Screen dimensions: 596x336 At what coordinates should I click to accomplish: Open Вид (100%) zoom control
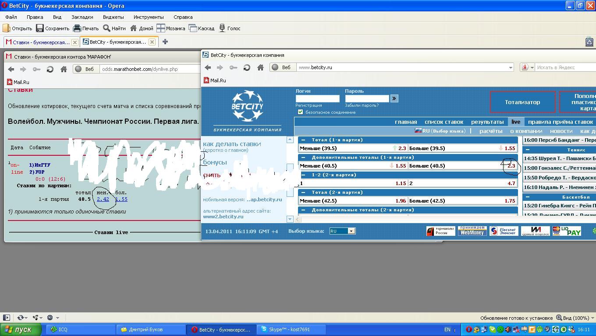[572, 318]
